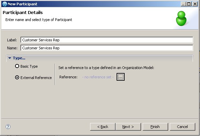Maximize the New Participant dialog
This screenshot has height=136, width=200.
[x=189, y=4]
